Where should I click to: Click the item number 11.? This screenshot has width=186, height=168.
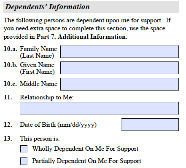[x=8, y=97]
